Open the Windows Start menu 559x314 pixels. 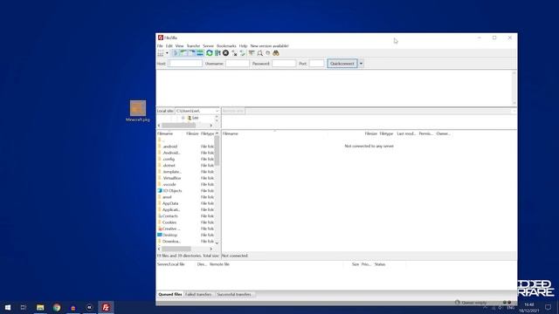coord(8,307)
